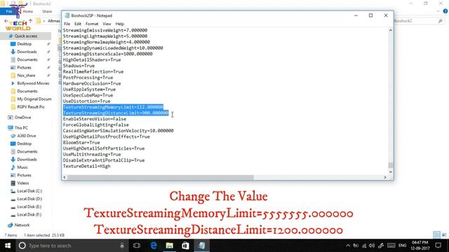The image size is (449, 252).
Task: Click the TextureStreamingMemoryLimit line
Action: tap(113, 107)
